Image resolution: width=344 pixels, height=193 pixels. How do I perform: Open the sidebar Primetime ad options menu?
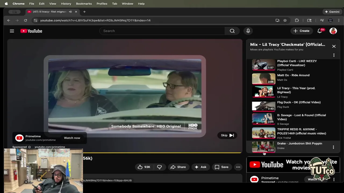pos(334,179)
